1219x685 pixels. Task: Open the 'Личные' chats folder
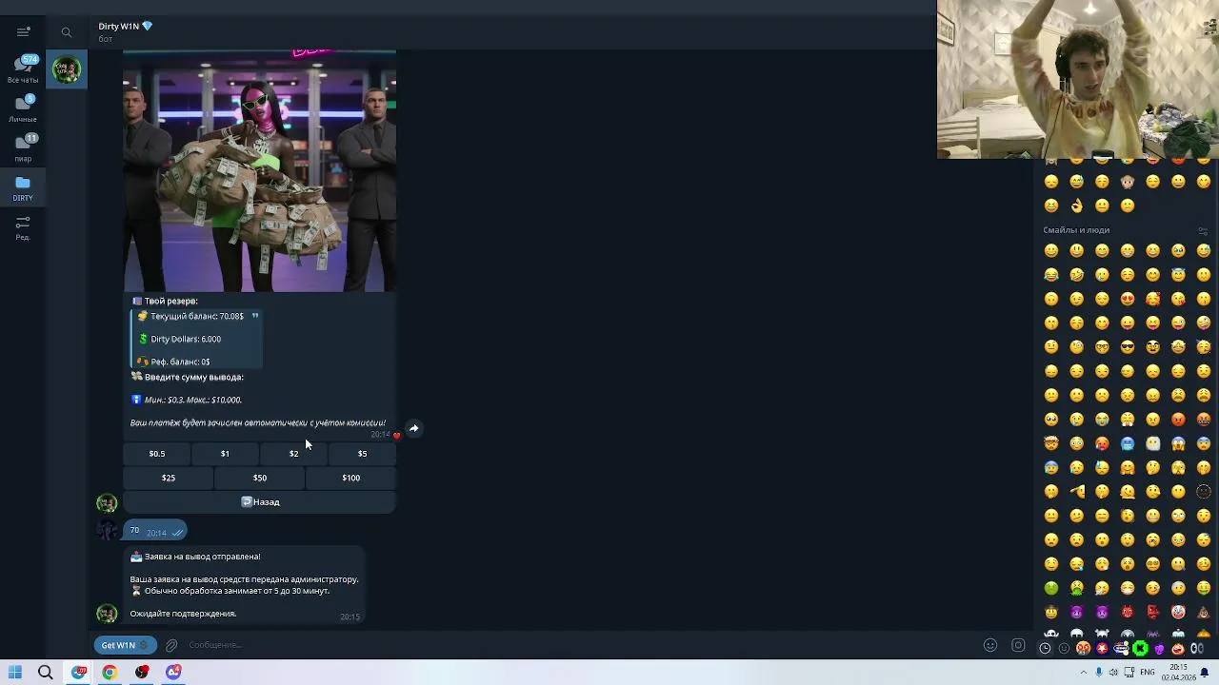[x=23, y=108]
